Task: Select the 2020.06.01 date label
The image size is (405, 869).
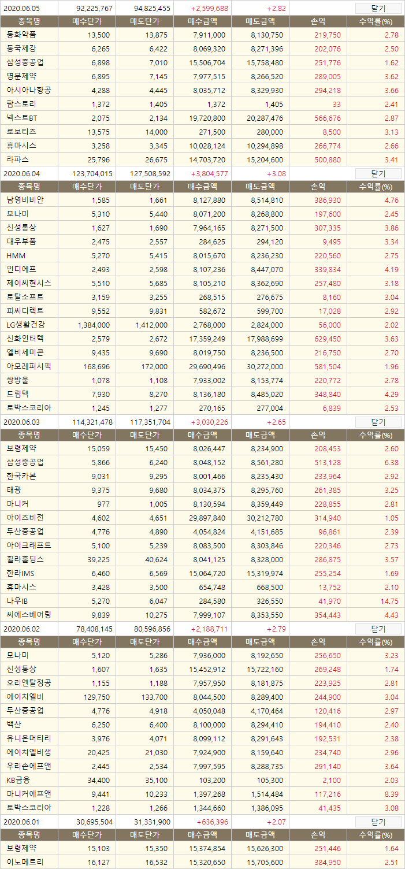Action: pyautogui.click(x=21, y=822)
